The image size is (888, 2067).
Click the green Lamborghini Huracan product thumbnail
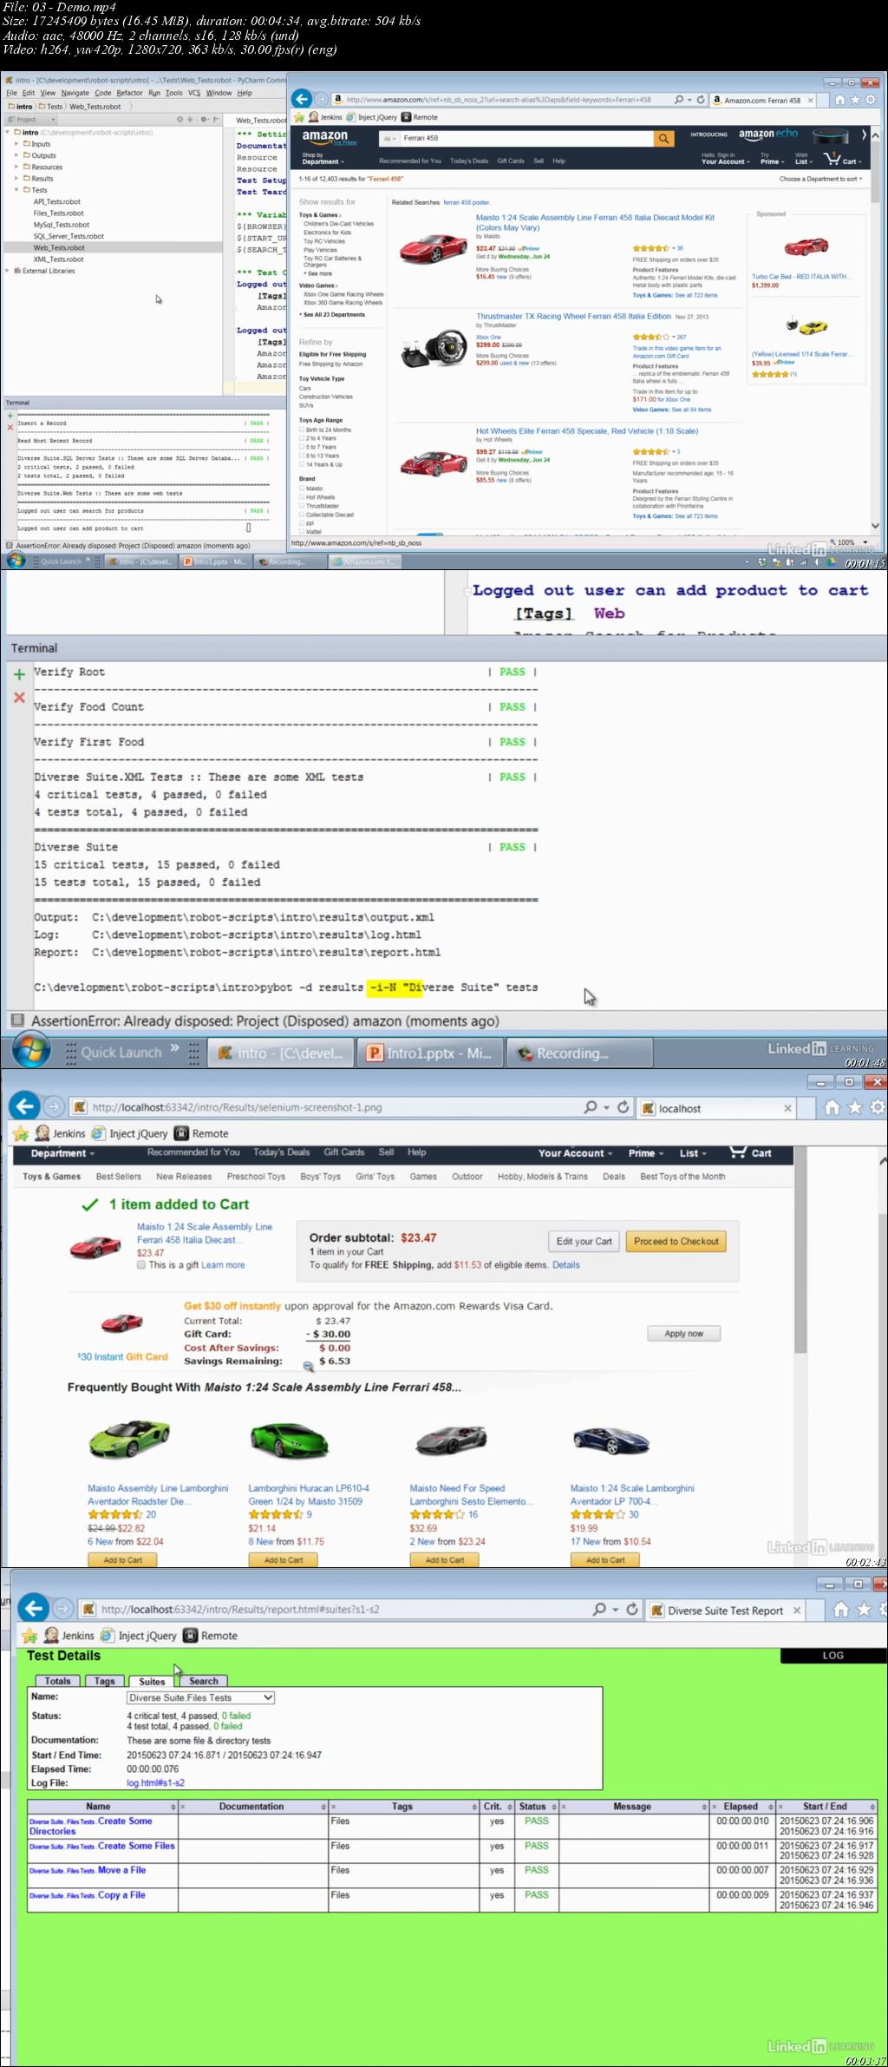289,1441
